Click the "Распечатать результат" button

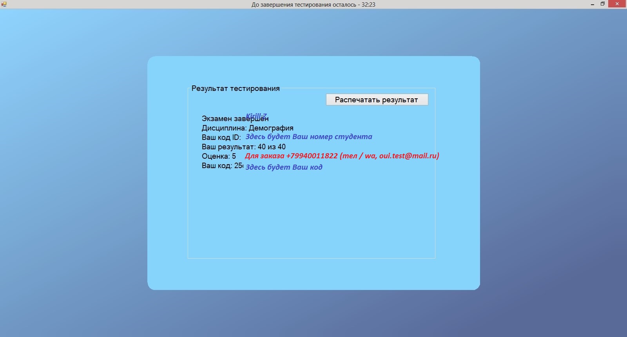pos(377,100)
